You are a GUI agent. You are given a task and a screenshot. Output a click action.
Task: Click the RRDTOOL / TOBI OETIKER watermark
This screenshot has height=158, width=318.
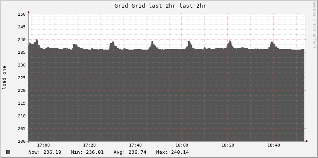click(x=314, y=25)
